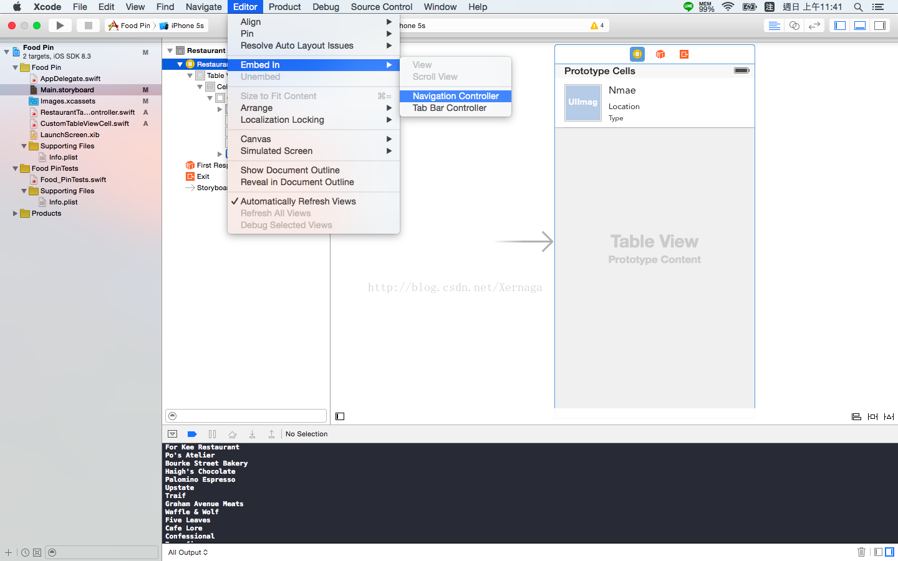The image size is (898, 561).
Task: Select the Nmae label in prototype cell
Action: point(622,90)
